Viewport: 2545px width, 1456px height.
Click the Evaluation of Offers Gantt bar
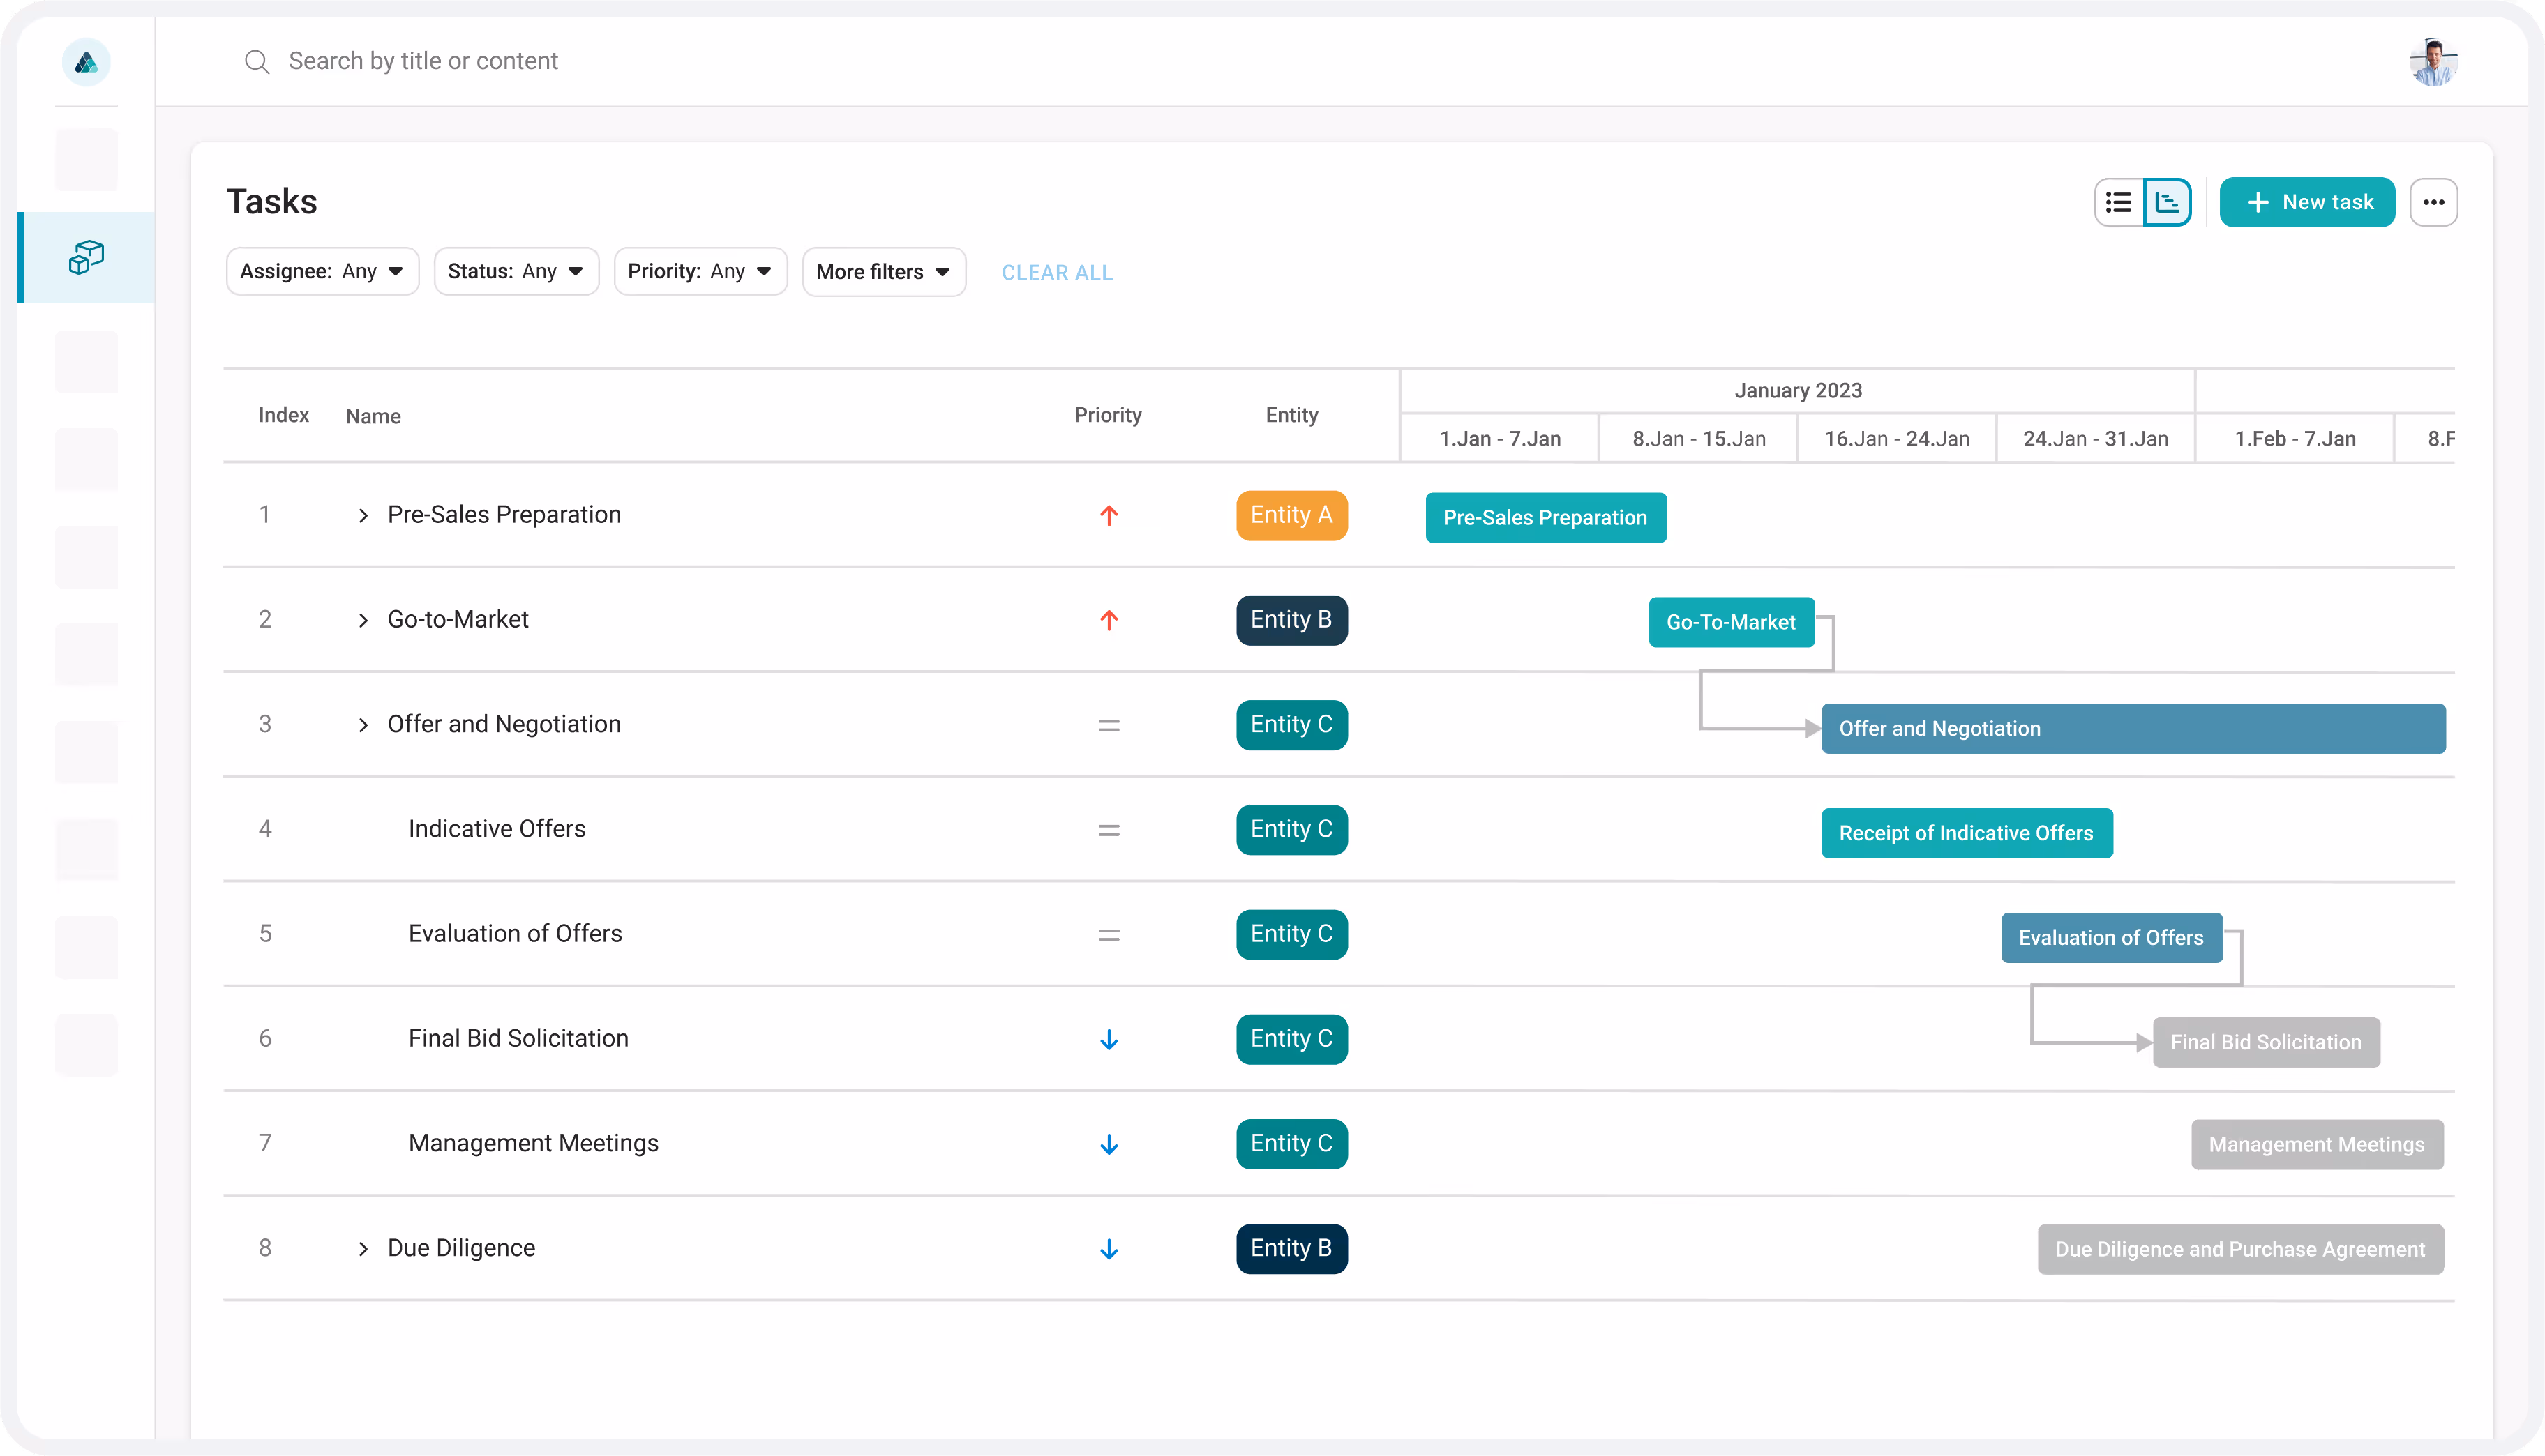(2111, 938)
